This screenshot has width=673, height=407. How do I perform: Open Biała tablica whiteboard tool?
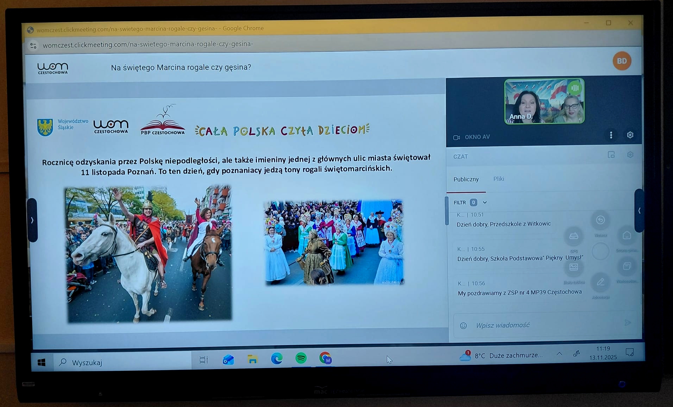[574, 267]
